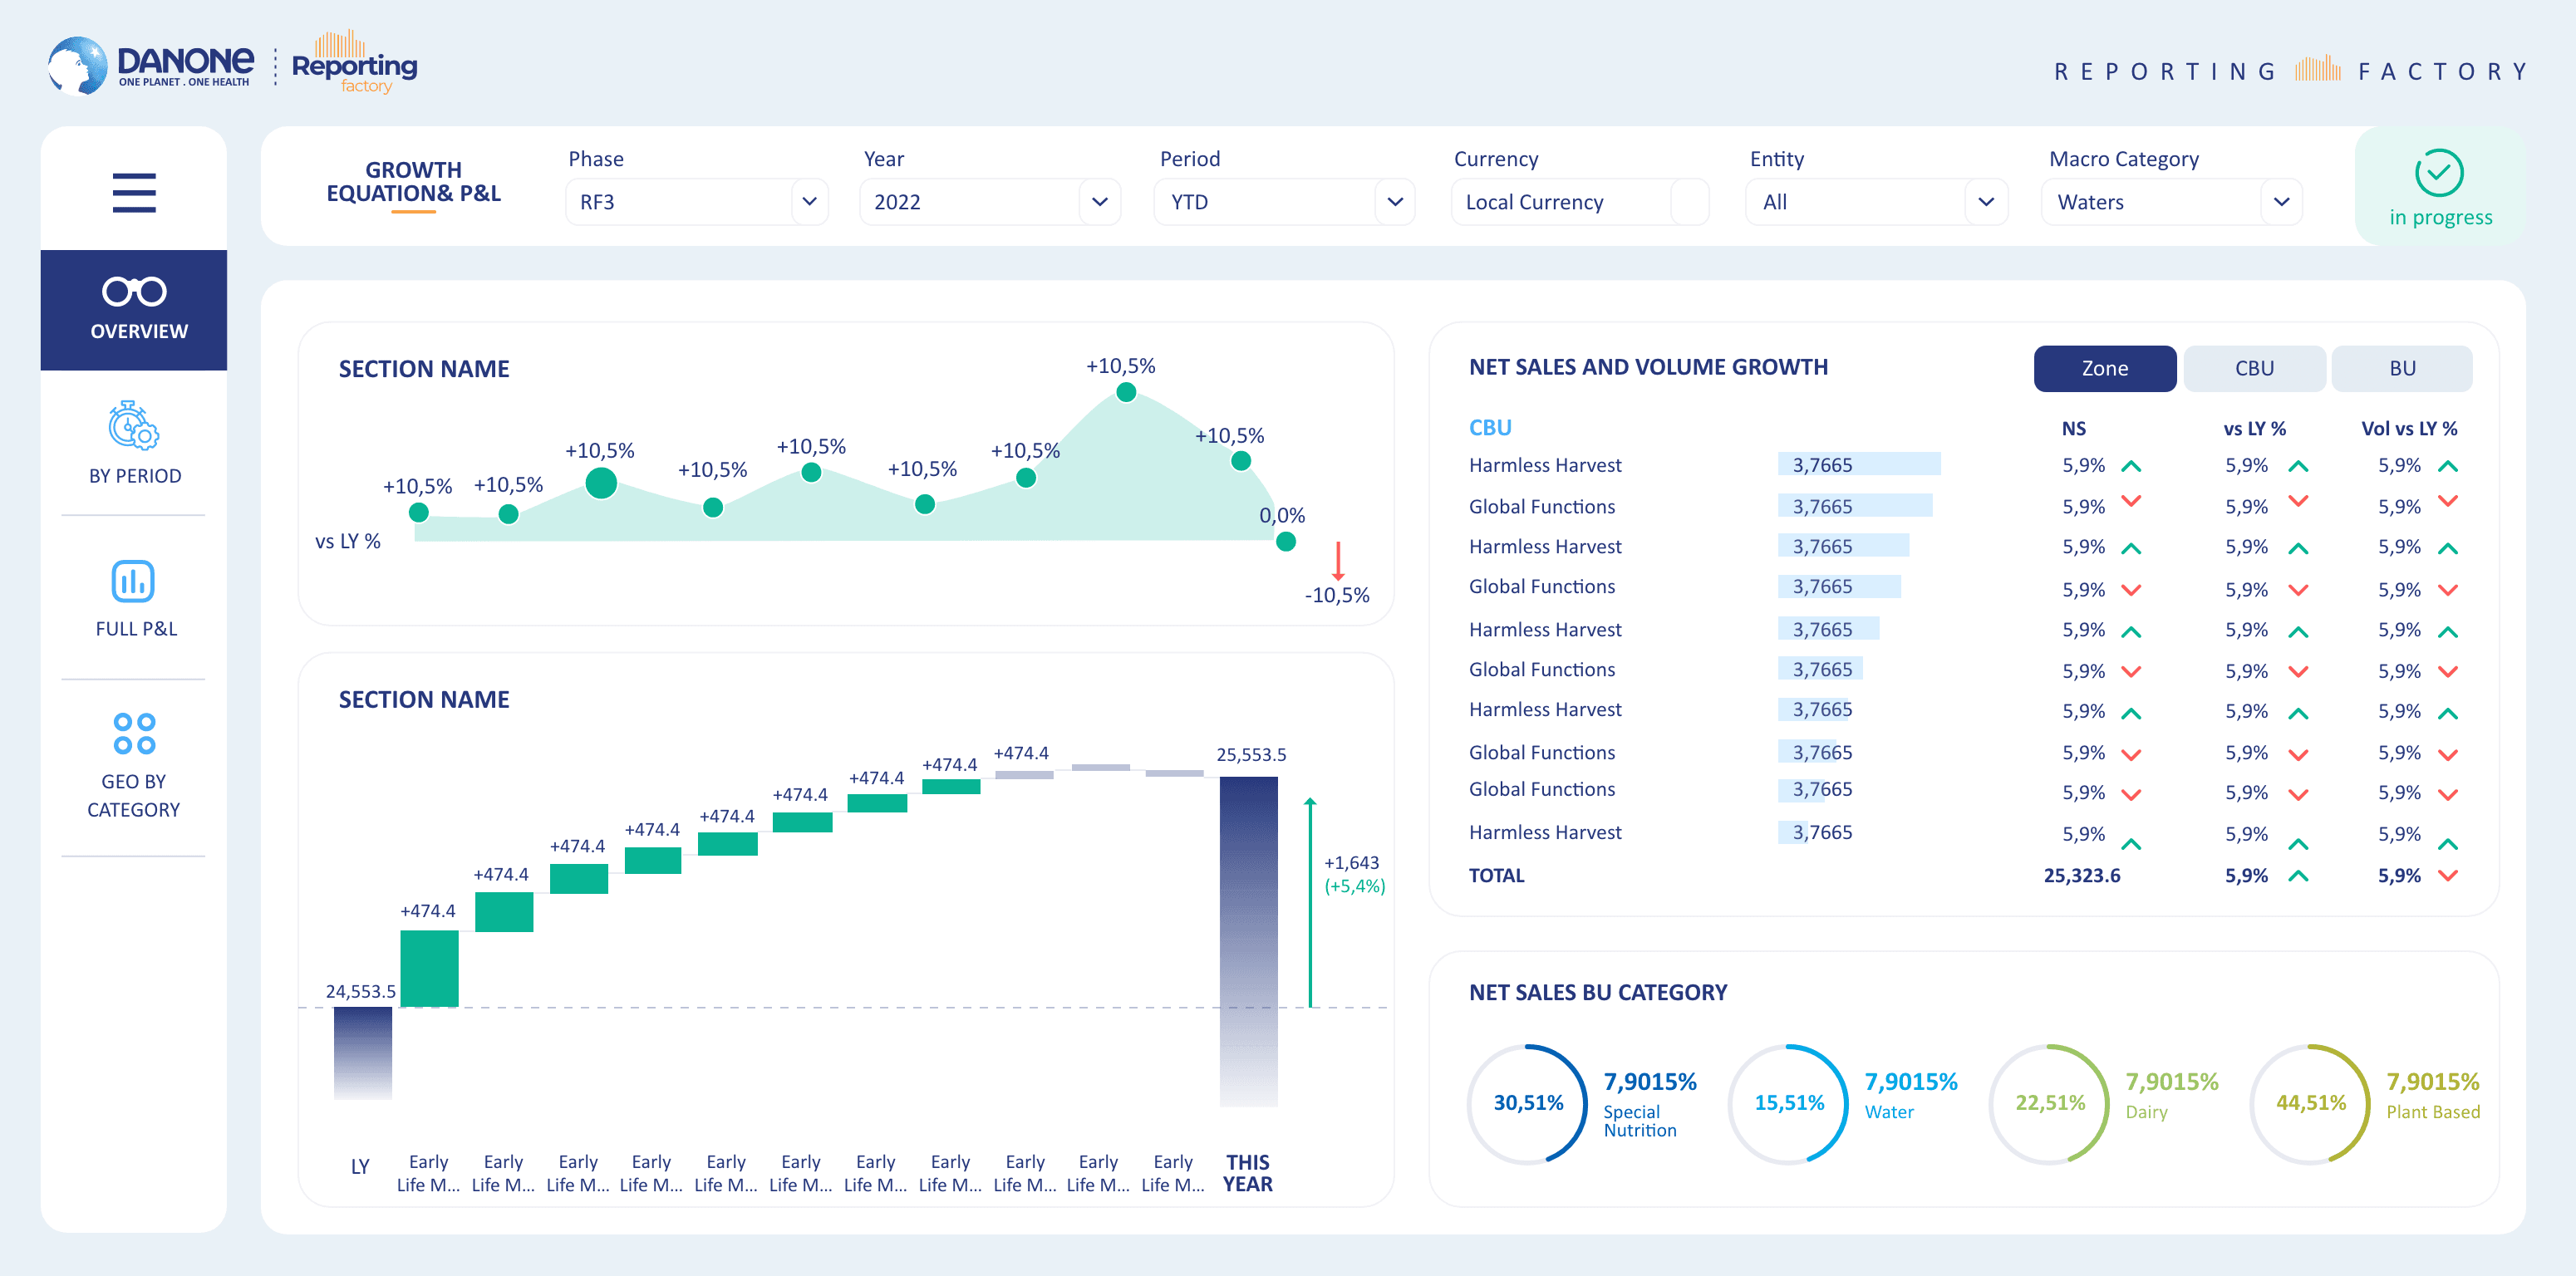2576x1276 pixels.
Task: Click the +1,643 (+5,4%) growth label
Action: pos(1354,874)
